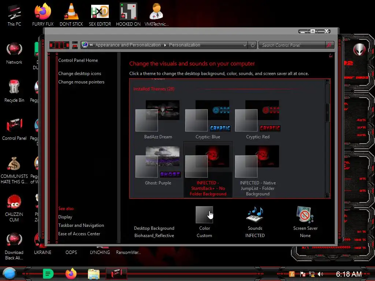The height and width of the screenshot is (281, 375).
Task: Click the orange tray application icon
Action: pos(292,274)
